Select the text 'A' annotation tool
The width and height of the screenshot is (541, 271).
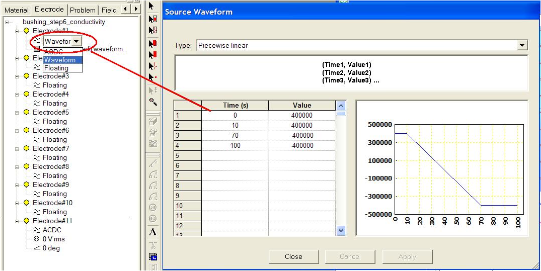coord(153,232)
